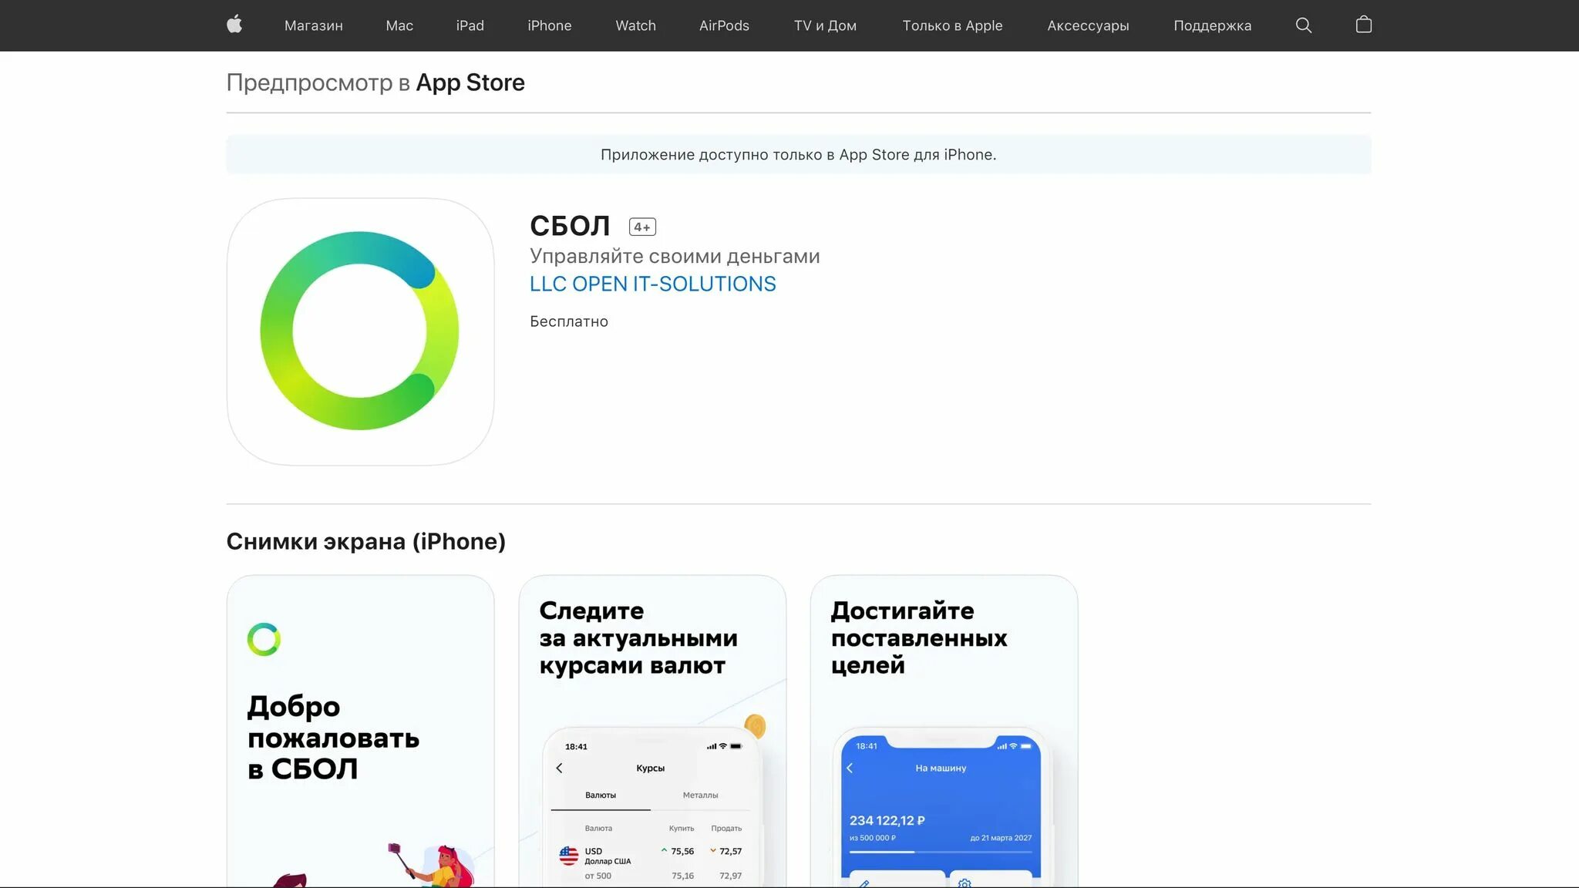
Task: Expand the Аксессуары navigation dropdown
Action: [x=1088, y=25]
